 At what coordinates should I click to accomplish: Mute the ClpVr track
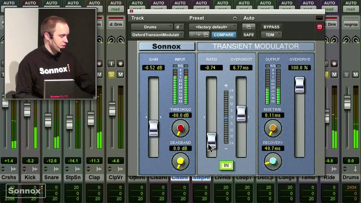click(x=120, y=75)
